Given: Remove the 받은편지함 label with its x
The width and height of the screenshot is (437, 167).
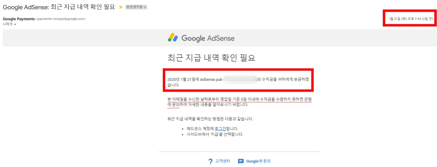Looking at the screenshot, I should pos(145,7).
